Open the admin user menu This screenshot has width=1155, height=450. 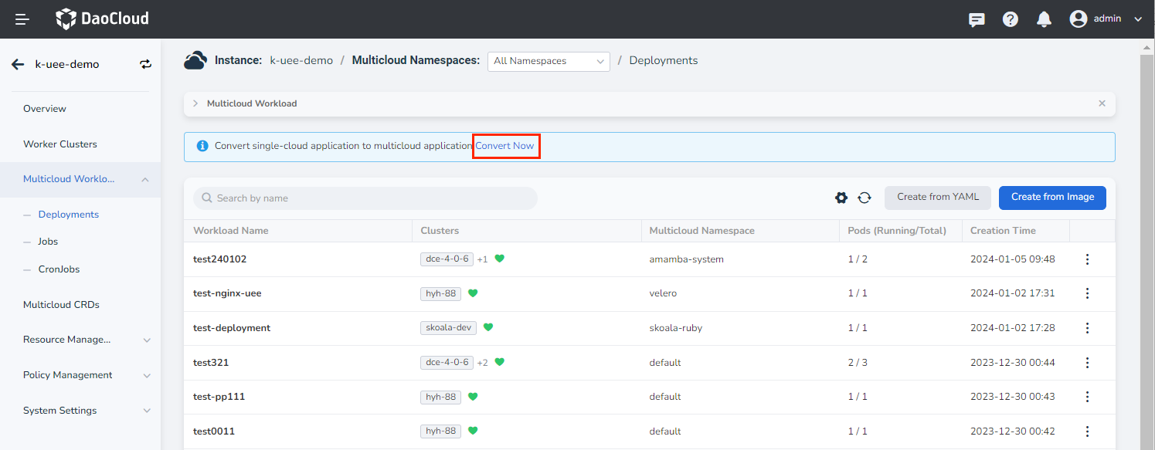(1106, 19)
